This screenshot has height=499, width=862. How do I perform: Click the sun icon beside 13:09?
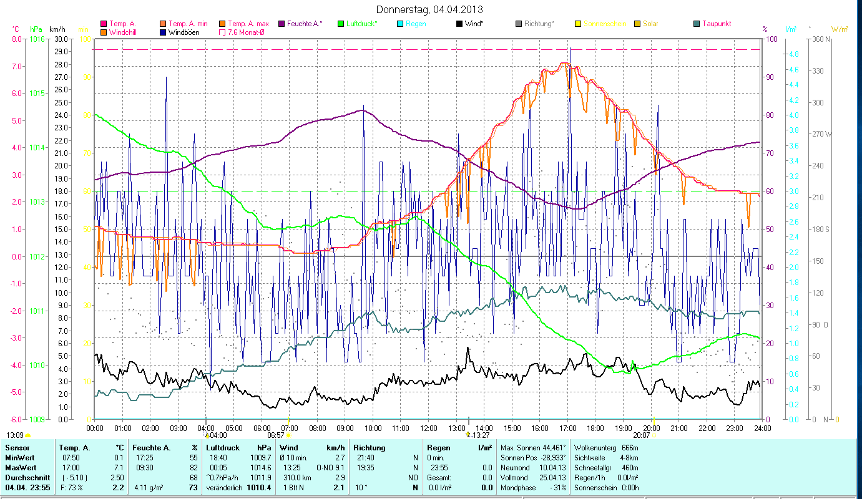(27, 435)
